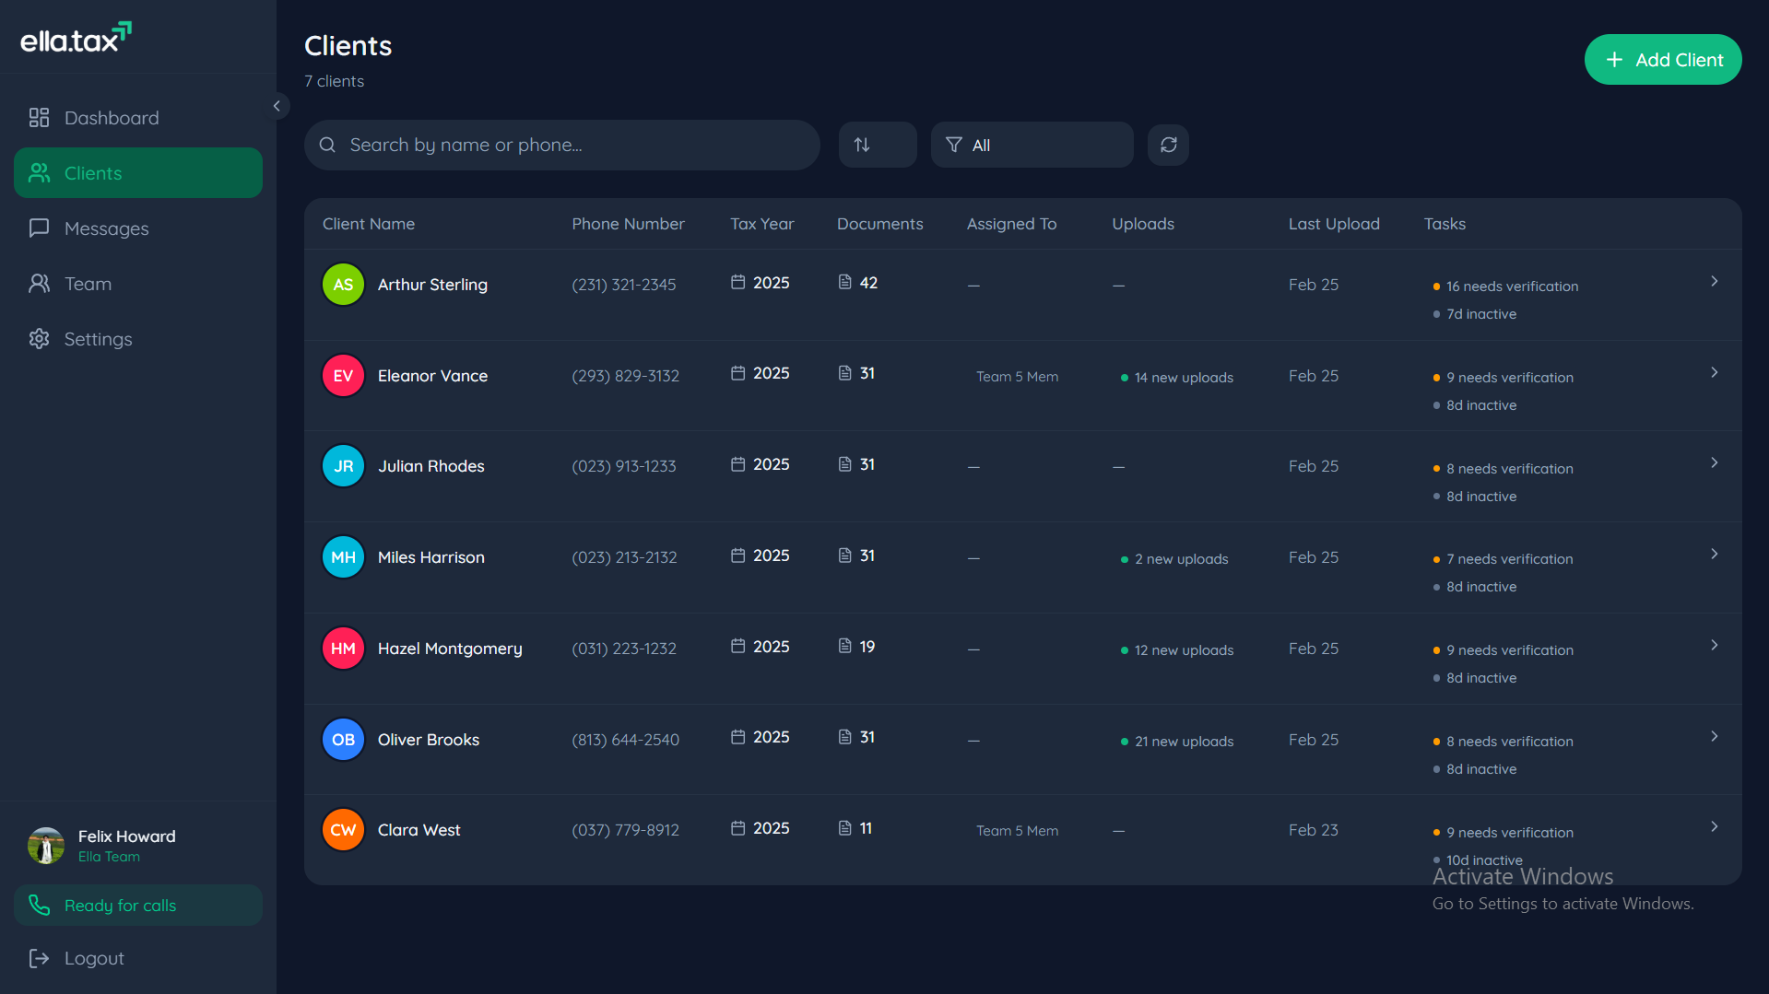Expand Clara West's row chevron

pyautogui.click(x=1715, y=826)
